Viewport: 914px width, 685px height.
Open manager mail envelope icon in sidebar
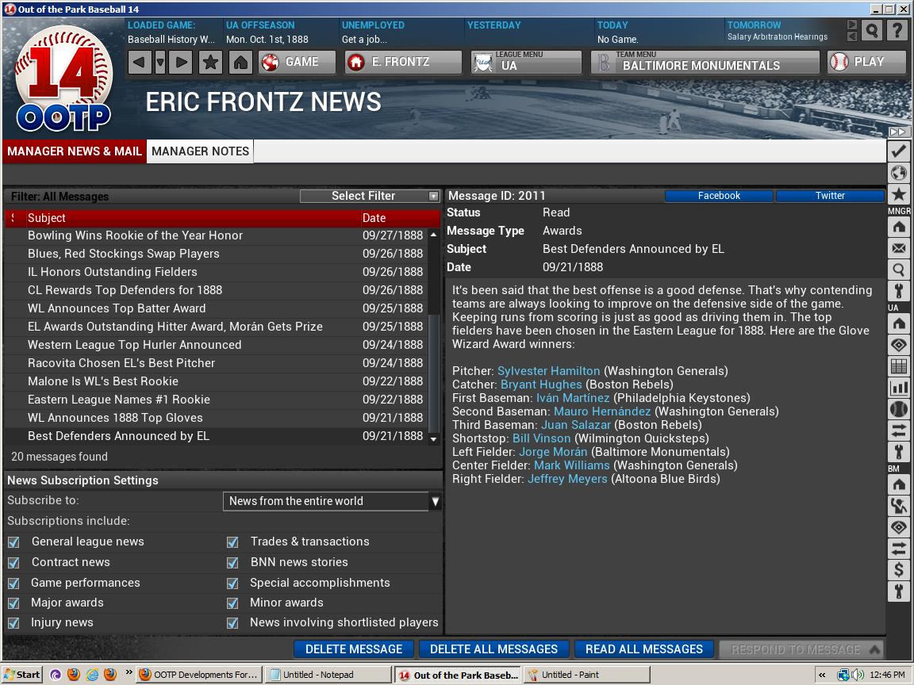click(x=898, y=248)
